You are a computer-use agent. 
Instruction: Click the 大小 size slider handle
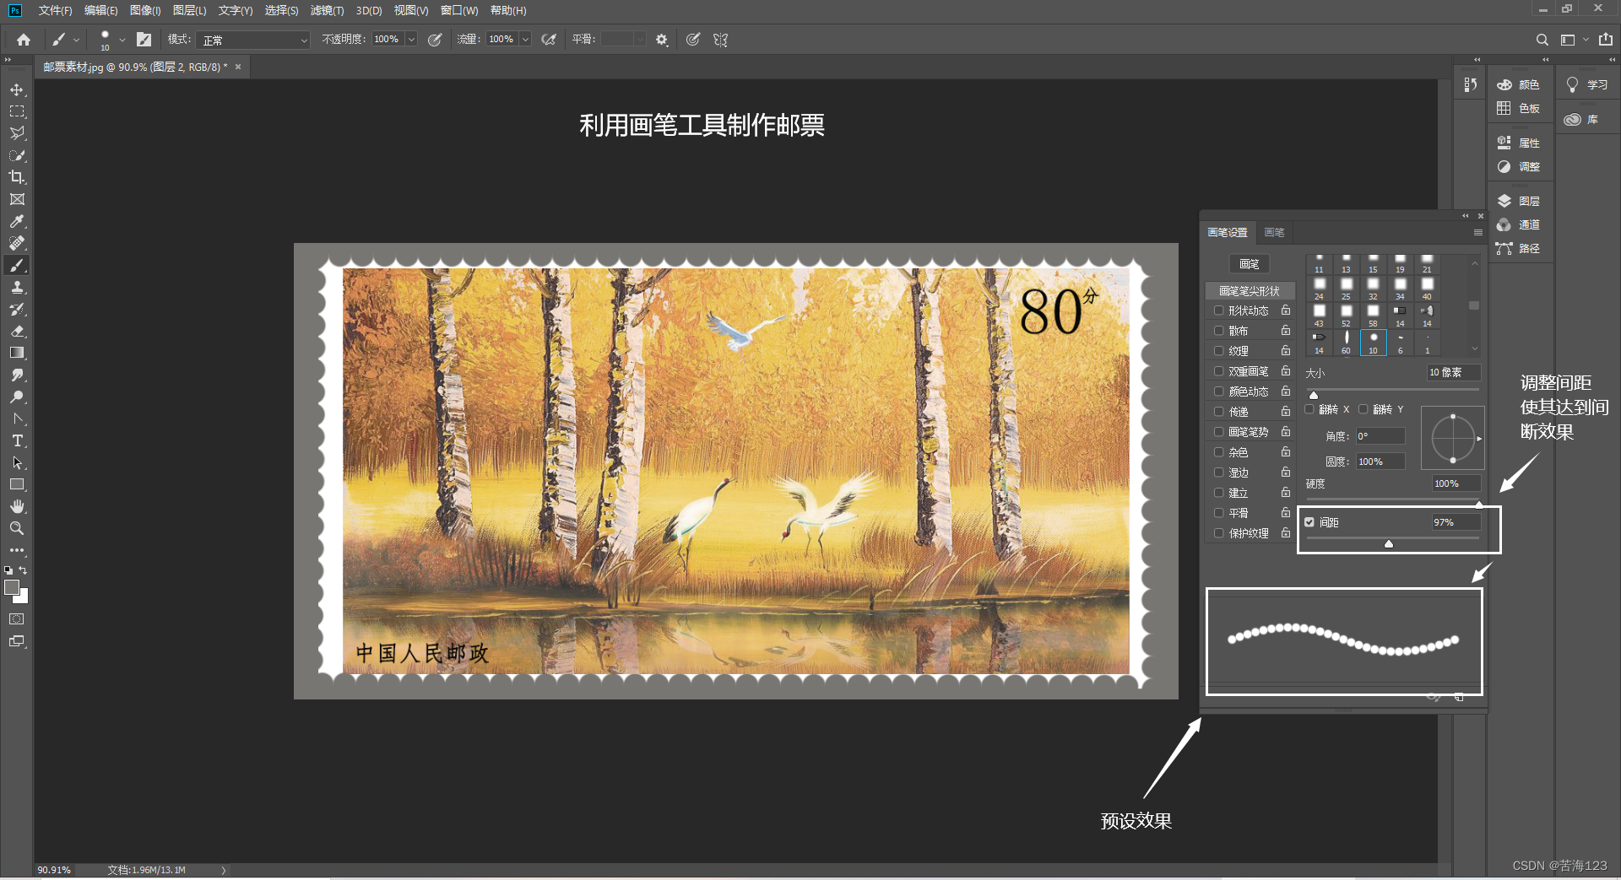(1313, 395)
